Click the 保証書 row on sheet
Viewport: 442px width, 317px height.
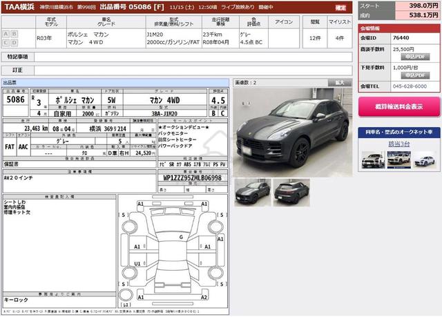click(79, 164)
